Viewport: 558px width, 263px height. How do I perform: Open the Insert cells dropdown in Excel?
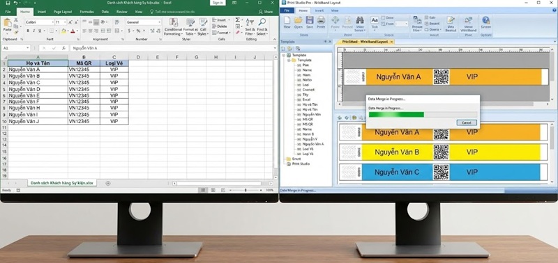pos(229,20)
